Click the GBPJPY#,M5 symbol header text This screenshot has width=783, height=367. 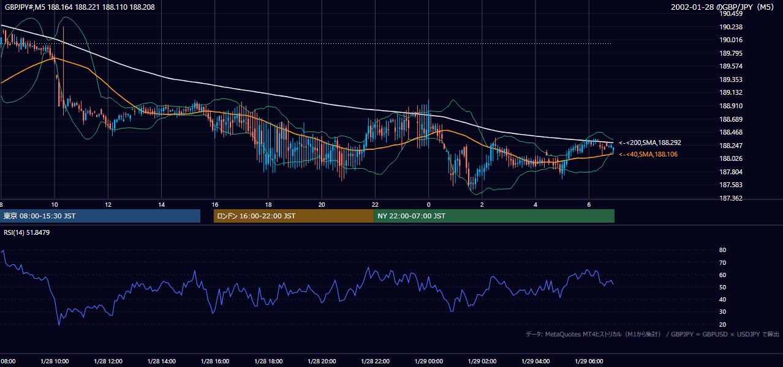[80, 7]
